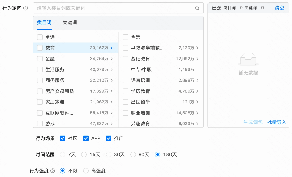Uncheck the APP behavior scene checkbox
The image size is (292, 177).
[86, 138]
